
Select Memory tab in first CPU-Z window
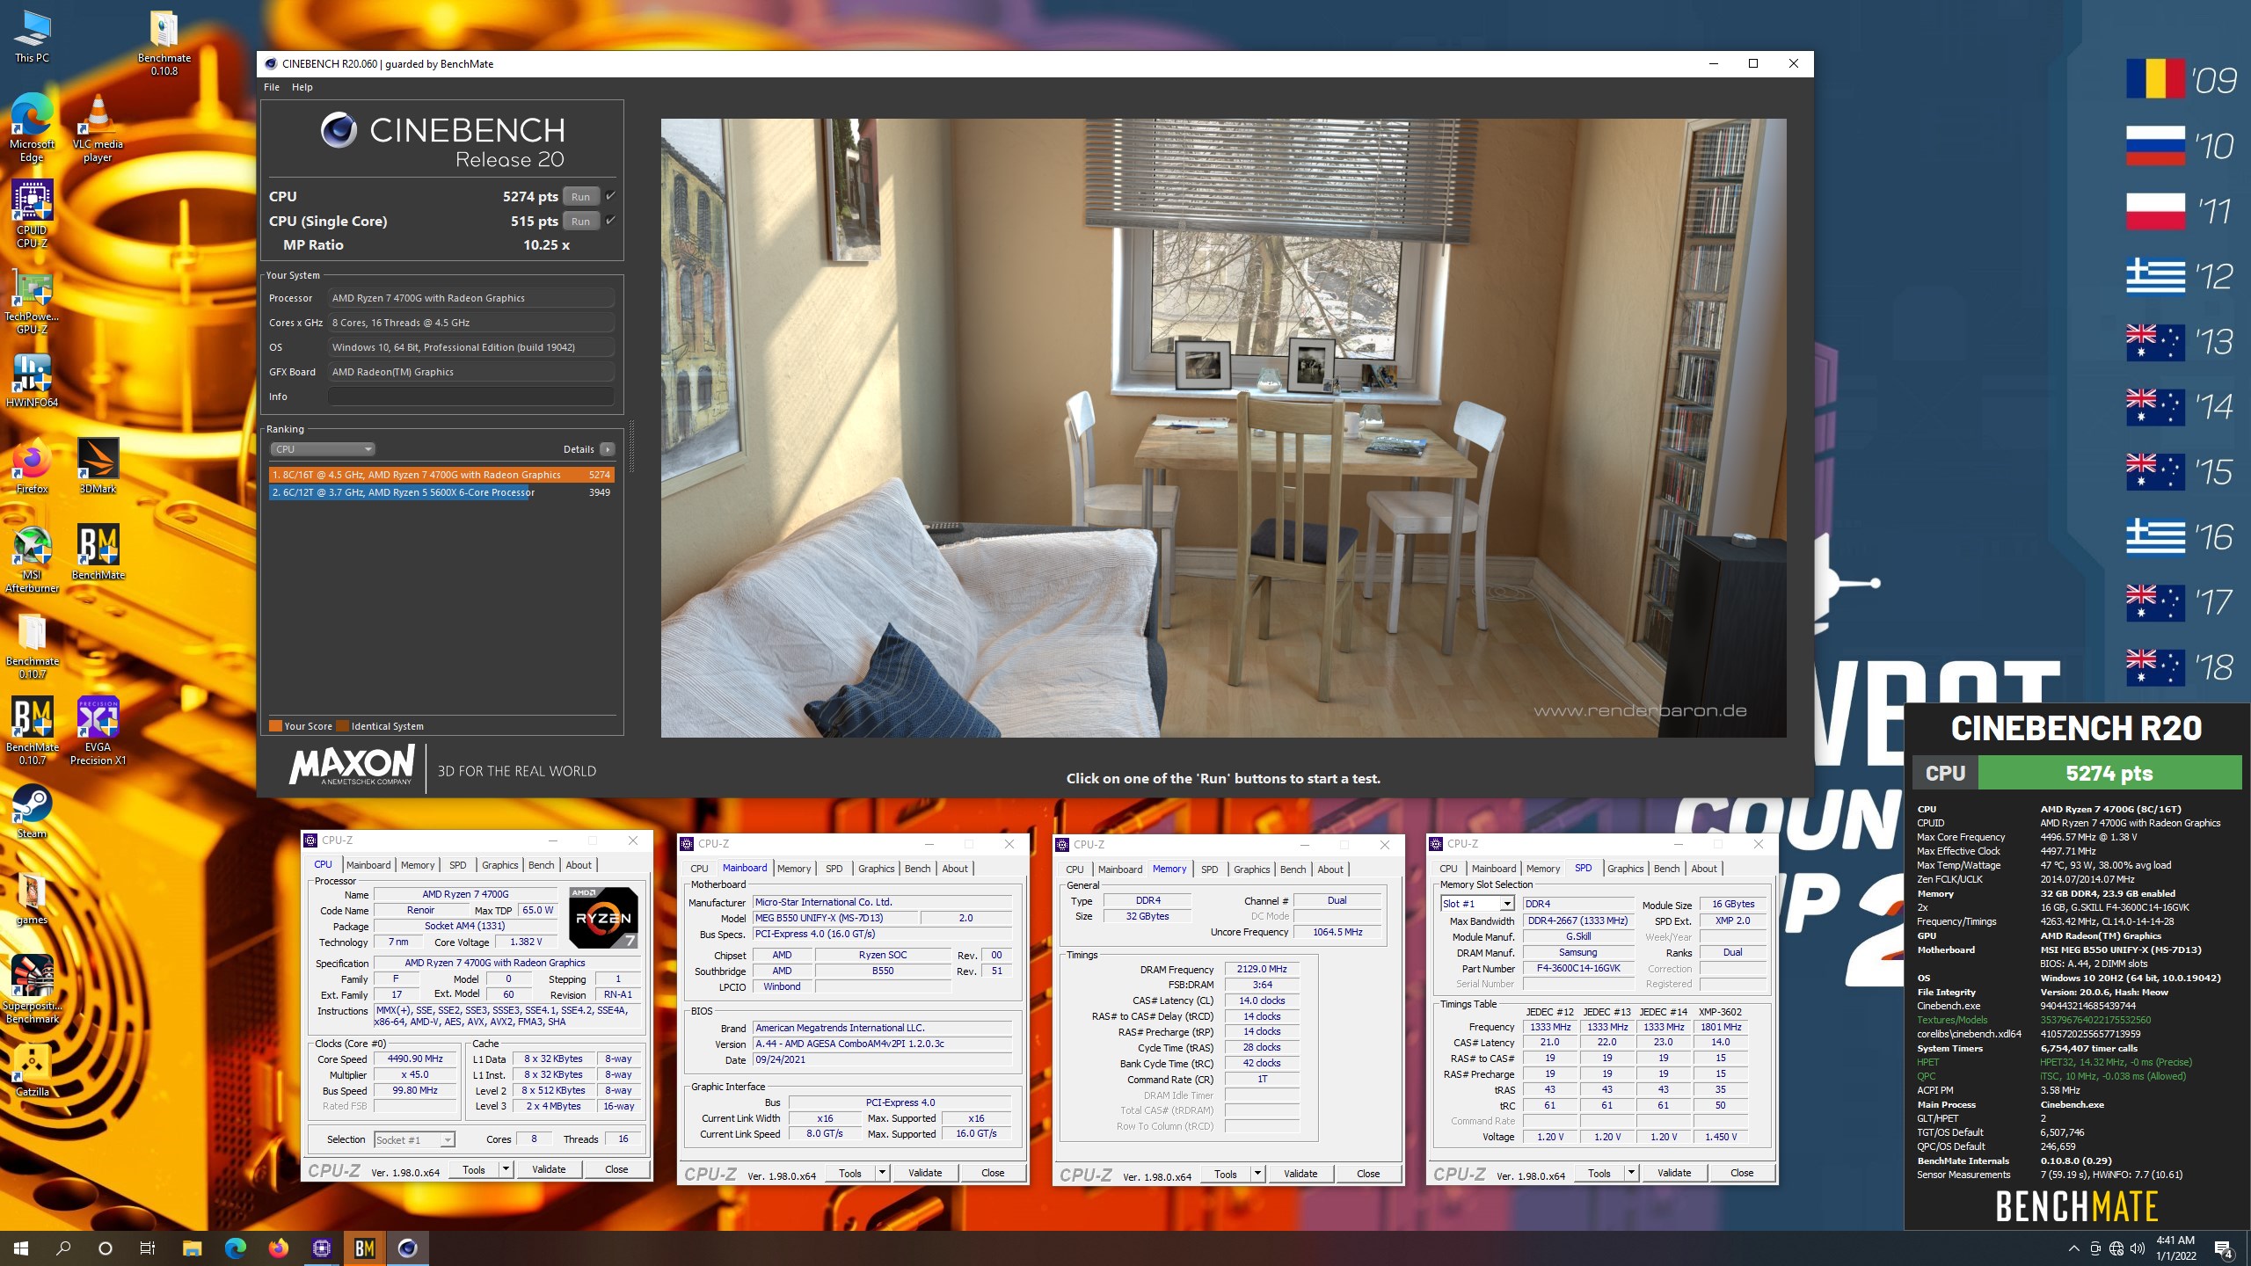click(418, 865)
